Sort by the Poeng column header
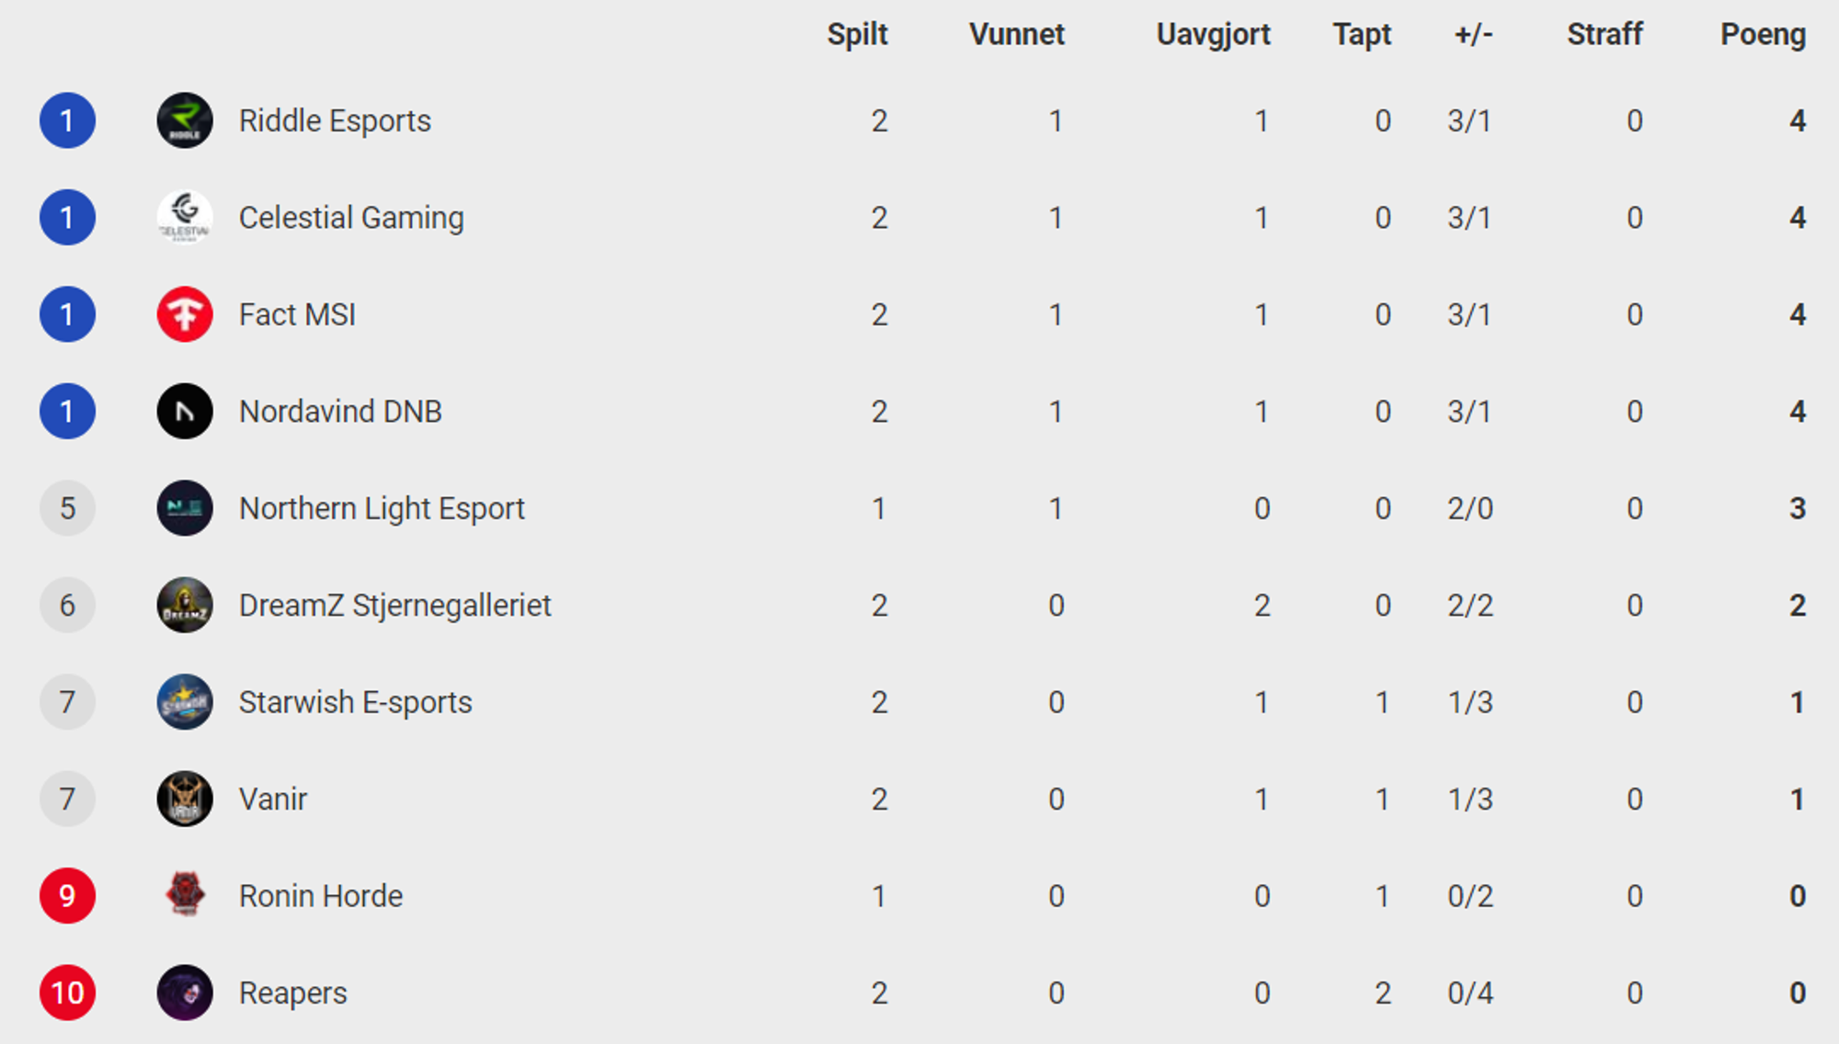Viewport: 1839px width, 1044px height. 1763,35
